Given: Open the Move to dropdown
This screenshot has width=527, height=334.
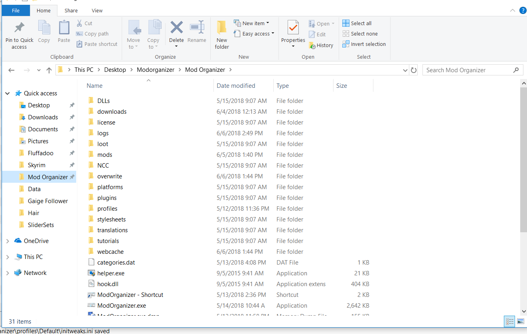Looking at the screenshot, I should 134,35.
